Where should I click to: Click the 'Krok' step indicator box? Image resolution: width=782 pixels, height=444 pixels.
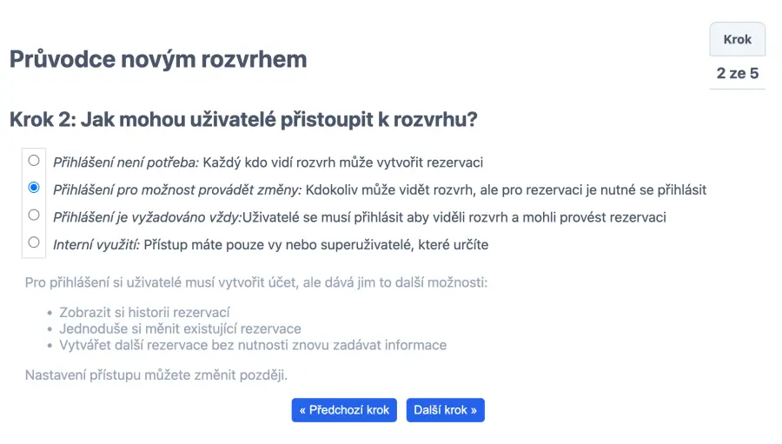(737, 40)
